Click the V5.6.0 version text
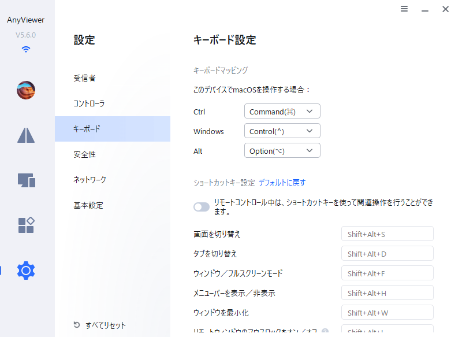 (x=25, y=35)
